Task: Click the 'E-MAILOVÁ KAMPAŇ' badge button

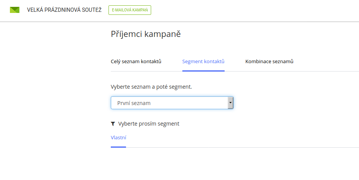Action: coord(130,10)
